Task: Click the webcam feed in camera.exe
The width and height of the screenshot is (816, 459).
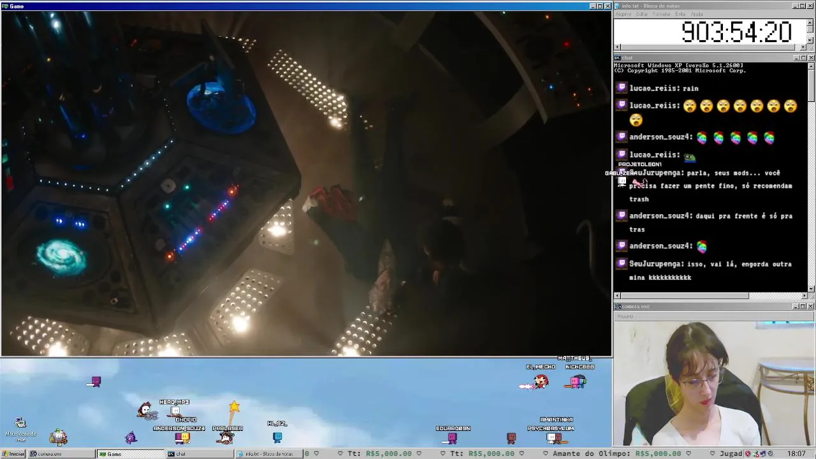Action: tap(714, 383)
